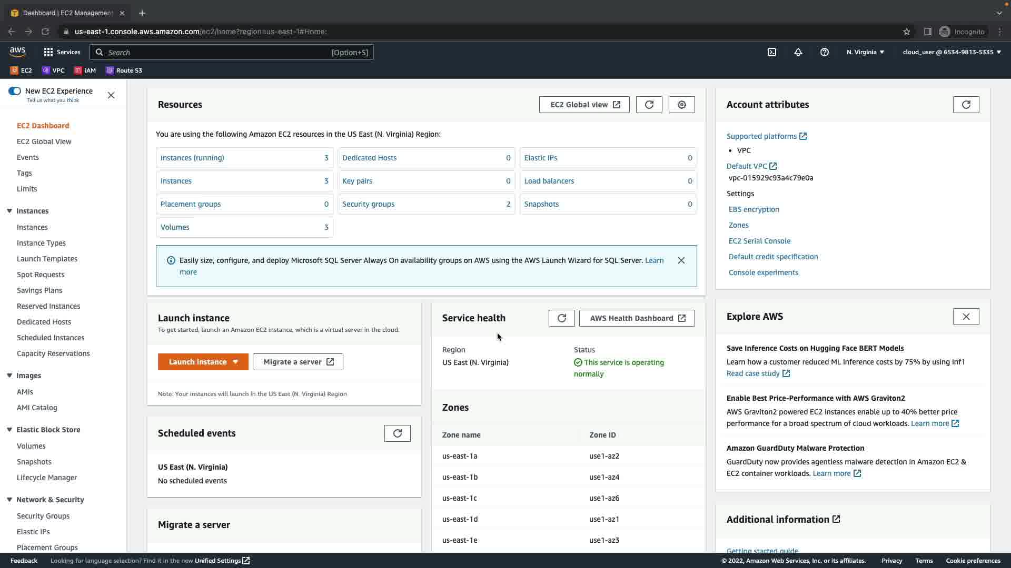Toggle the New EC2 Experience switch
The height and width of the screenshot is (568, 1011).
pos(15,91)
